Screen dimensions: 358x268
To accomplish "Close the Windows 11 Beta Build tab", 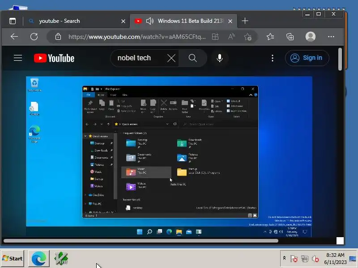I will pyautogui.click(x=230, y=21).
